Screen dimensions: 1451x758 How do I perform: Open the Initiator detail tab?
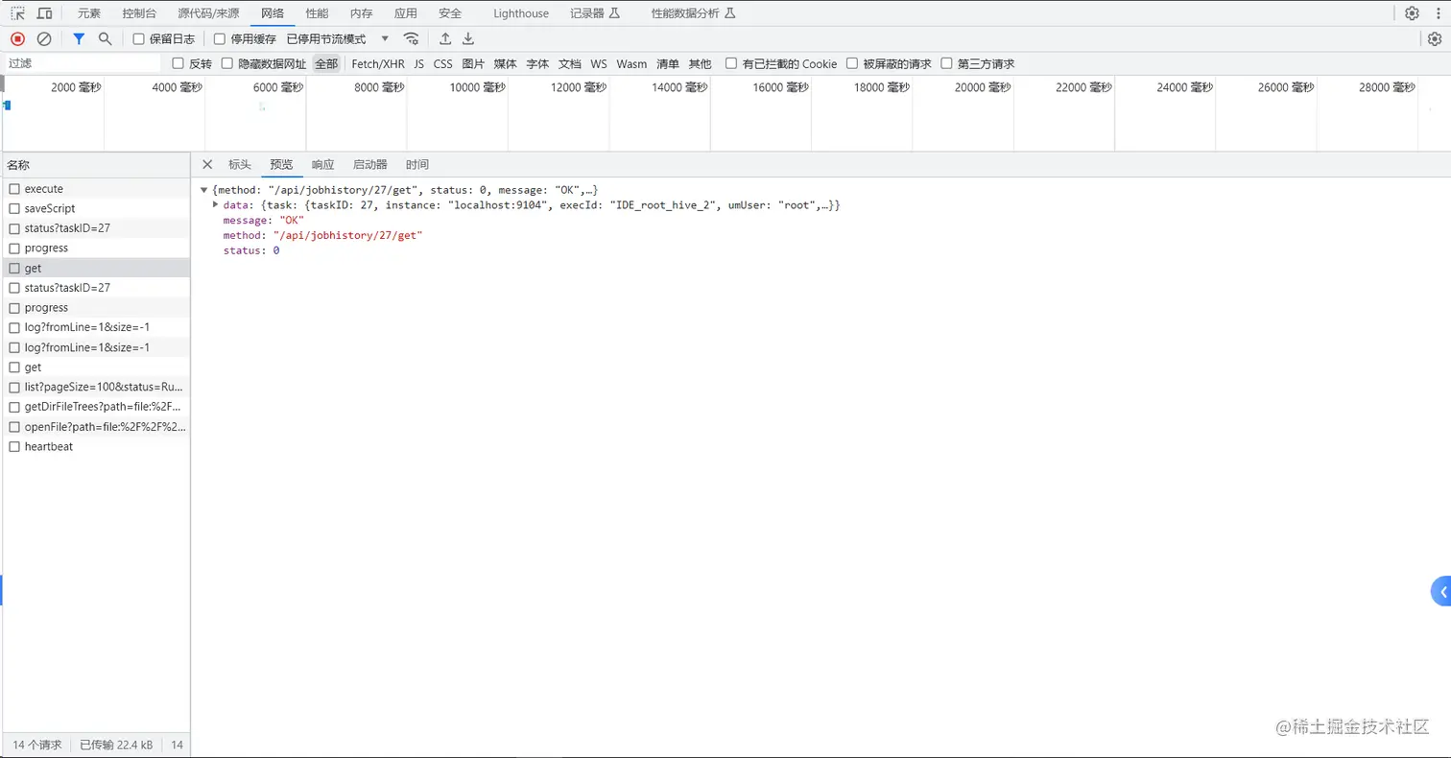(370, 164)
